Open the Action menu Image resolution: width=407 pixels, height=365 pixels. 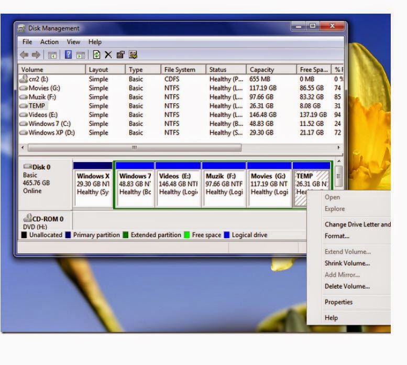coord(49,42)
